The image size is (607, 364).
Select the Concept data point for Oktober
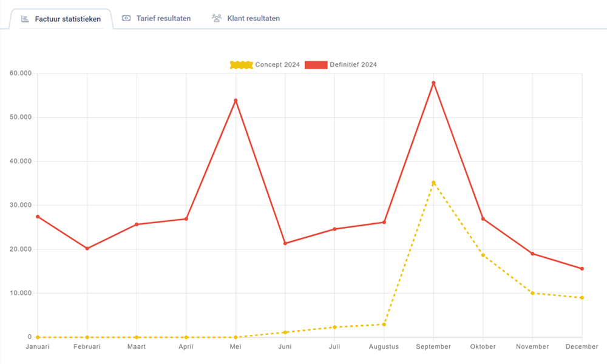click(483, 255)
